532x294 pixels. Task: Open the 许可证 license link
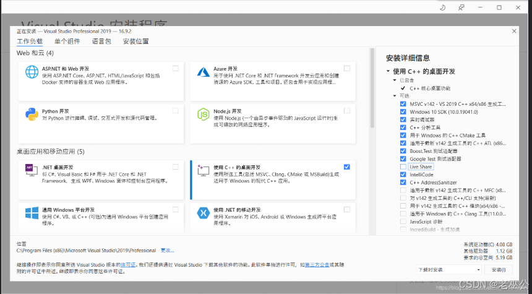click(128, 265)
